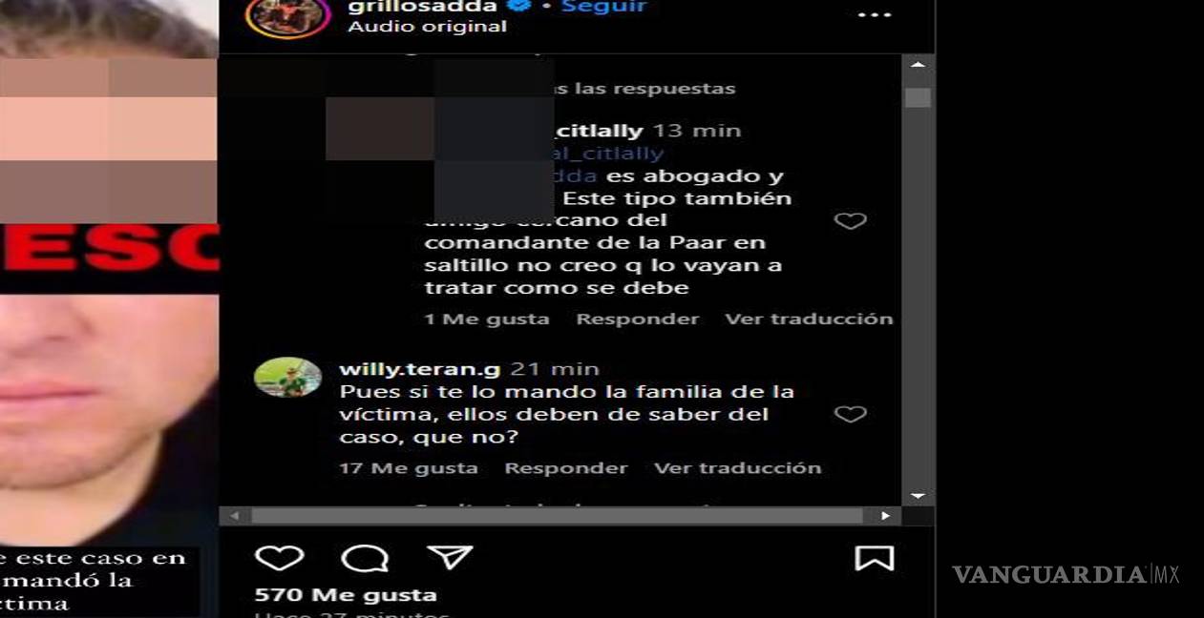Screen dimensions: 1204x618
Task: Click Responder under willy.teran.g's comment
Action: tap(566, 468)
